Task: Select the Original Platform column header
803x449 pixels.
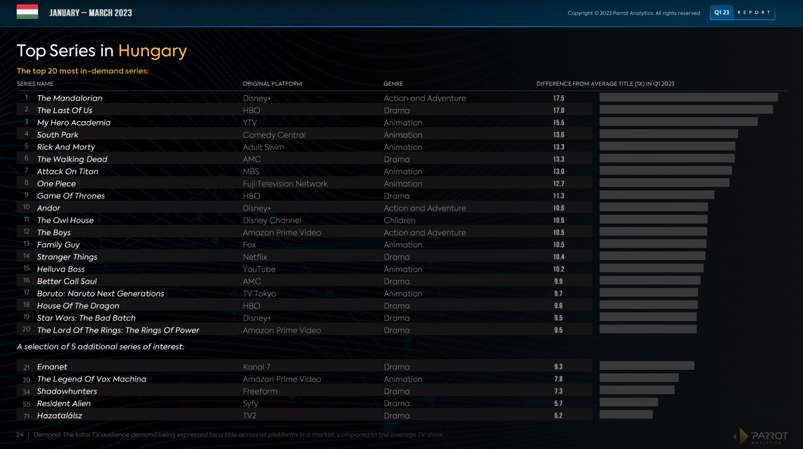Action: tap(272, 84)
